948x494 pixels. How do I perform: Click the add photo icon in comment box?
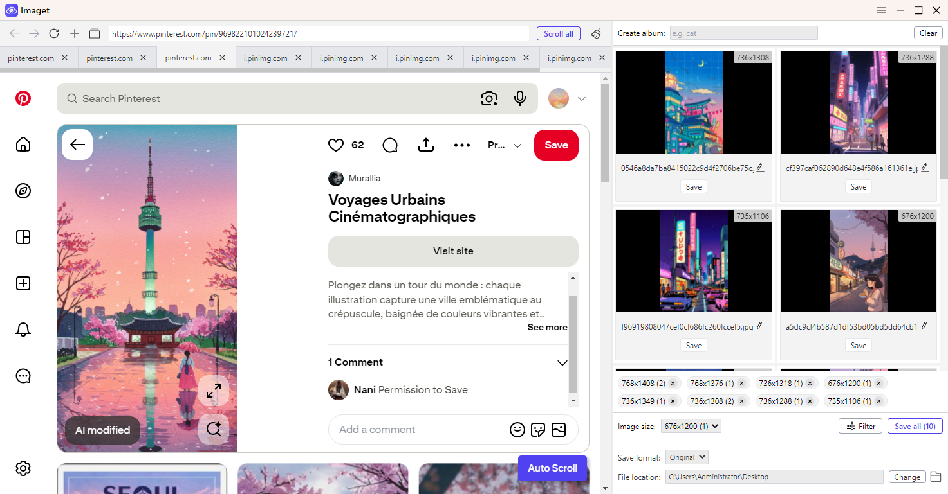559,430
